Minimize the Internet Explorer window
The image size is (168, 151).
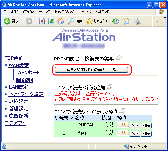point(150,5)
